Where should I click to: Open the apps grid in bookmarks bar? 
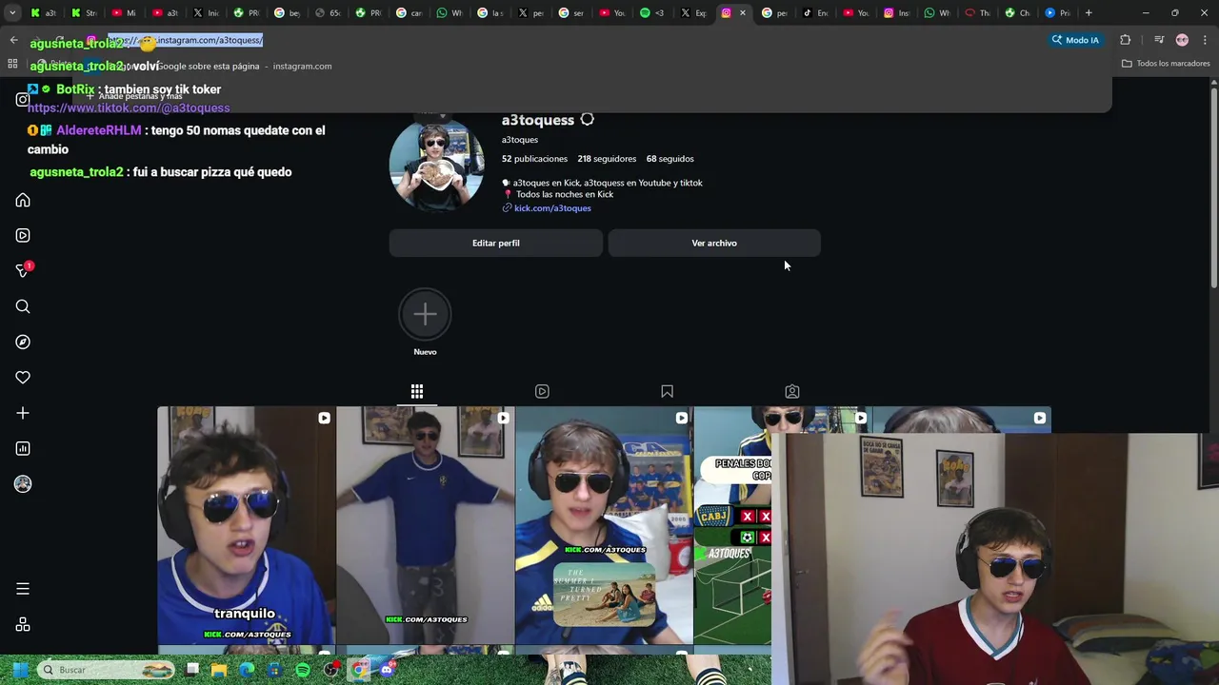pos(12,64)
